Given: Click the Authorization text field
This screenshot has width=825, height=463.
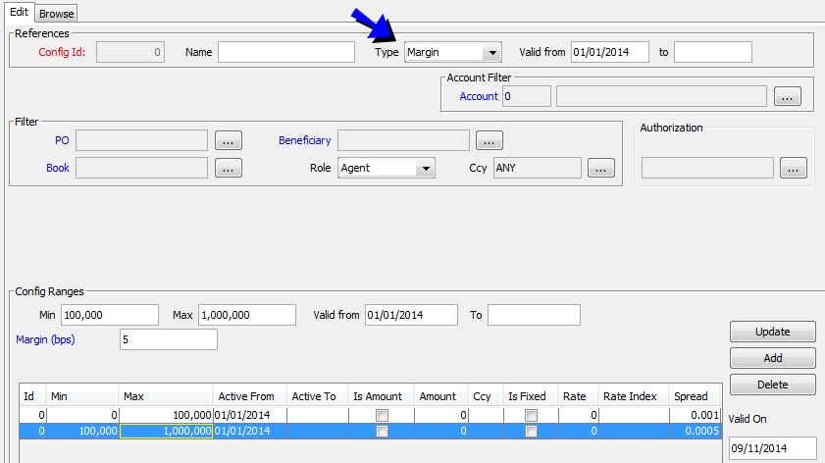Looking at the screenshot, I should pos(707,168).
